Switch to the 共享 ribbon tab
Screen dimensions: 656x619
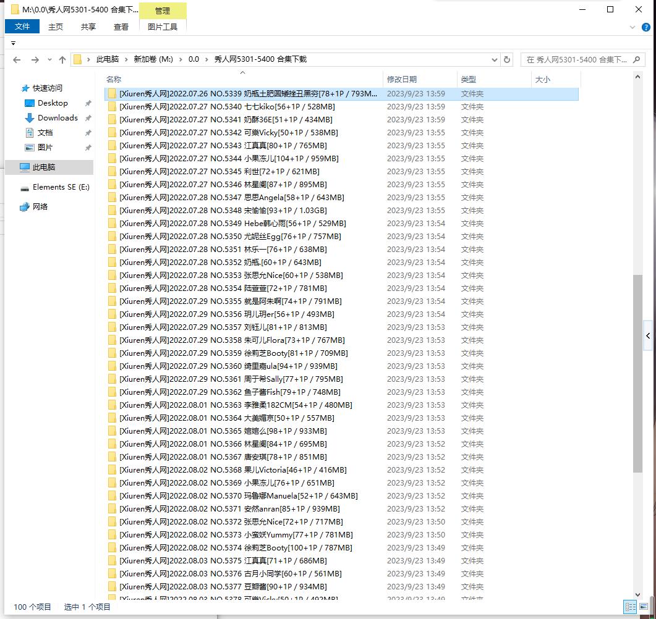click(88, 27)
